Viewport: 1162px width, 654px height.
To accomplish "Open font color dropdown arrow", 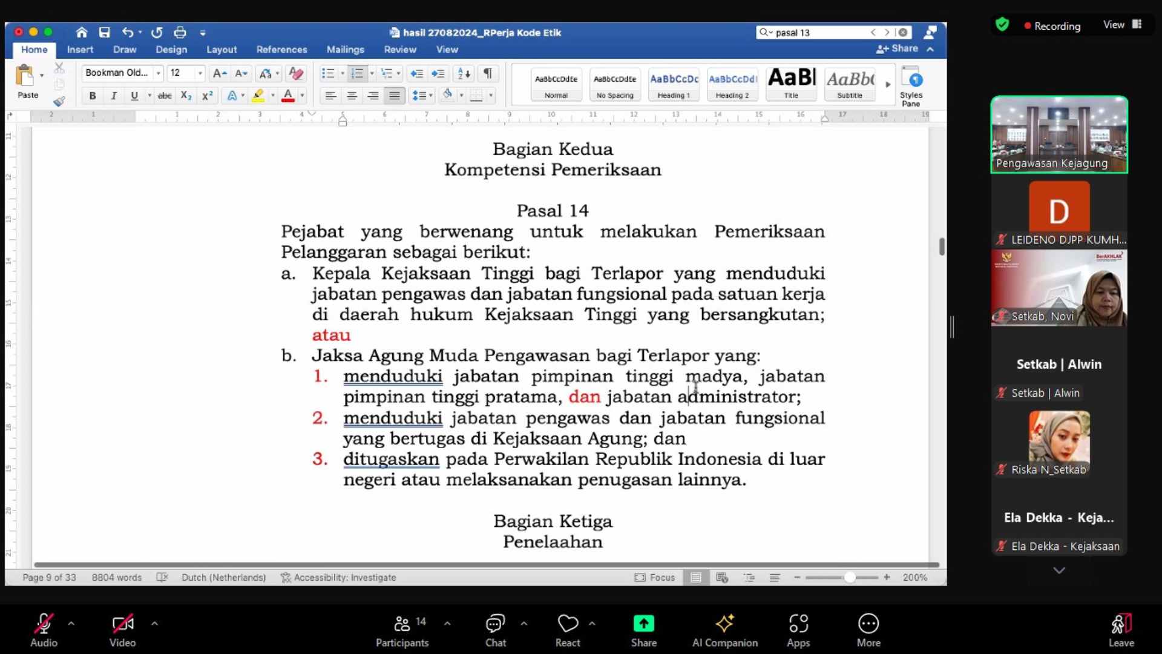I will 302,96.
